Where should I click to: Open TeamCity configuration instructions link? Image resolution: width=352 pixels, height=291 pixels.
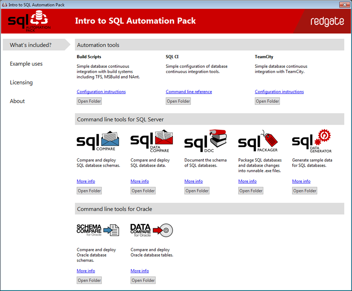point(279,92)
